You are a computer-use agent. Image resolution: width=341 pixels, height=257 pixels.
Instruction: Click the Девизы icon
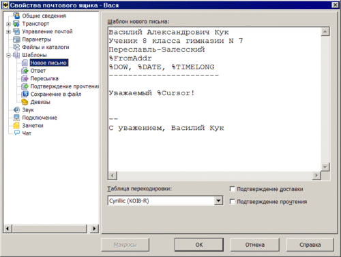pyautogui.click(x=25, y=102)
